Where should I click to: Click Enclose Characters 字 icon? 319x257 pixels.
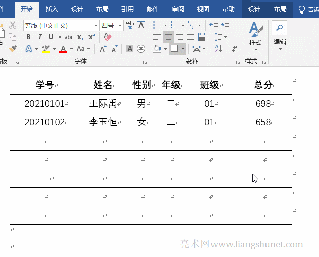(141, 49)
